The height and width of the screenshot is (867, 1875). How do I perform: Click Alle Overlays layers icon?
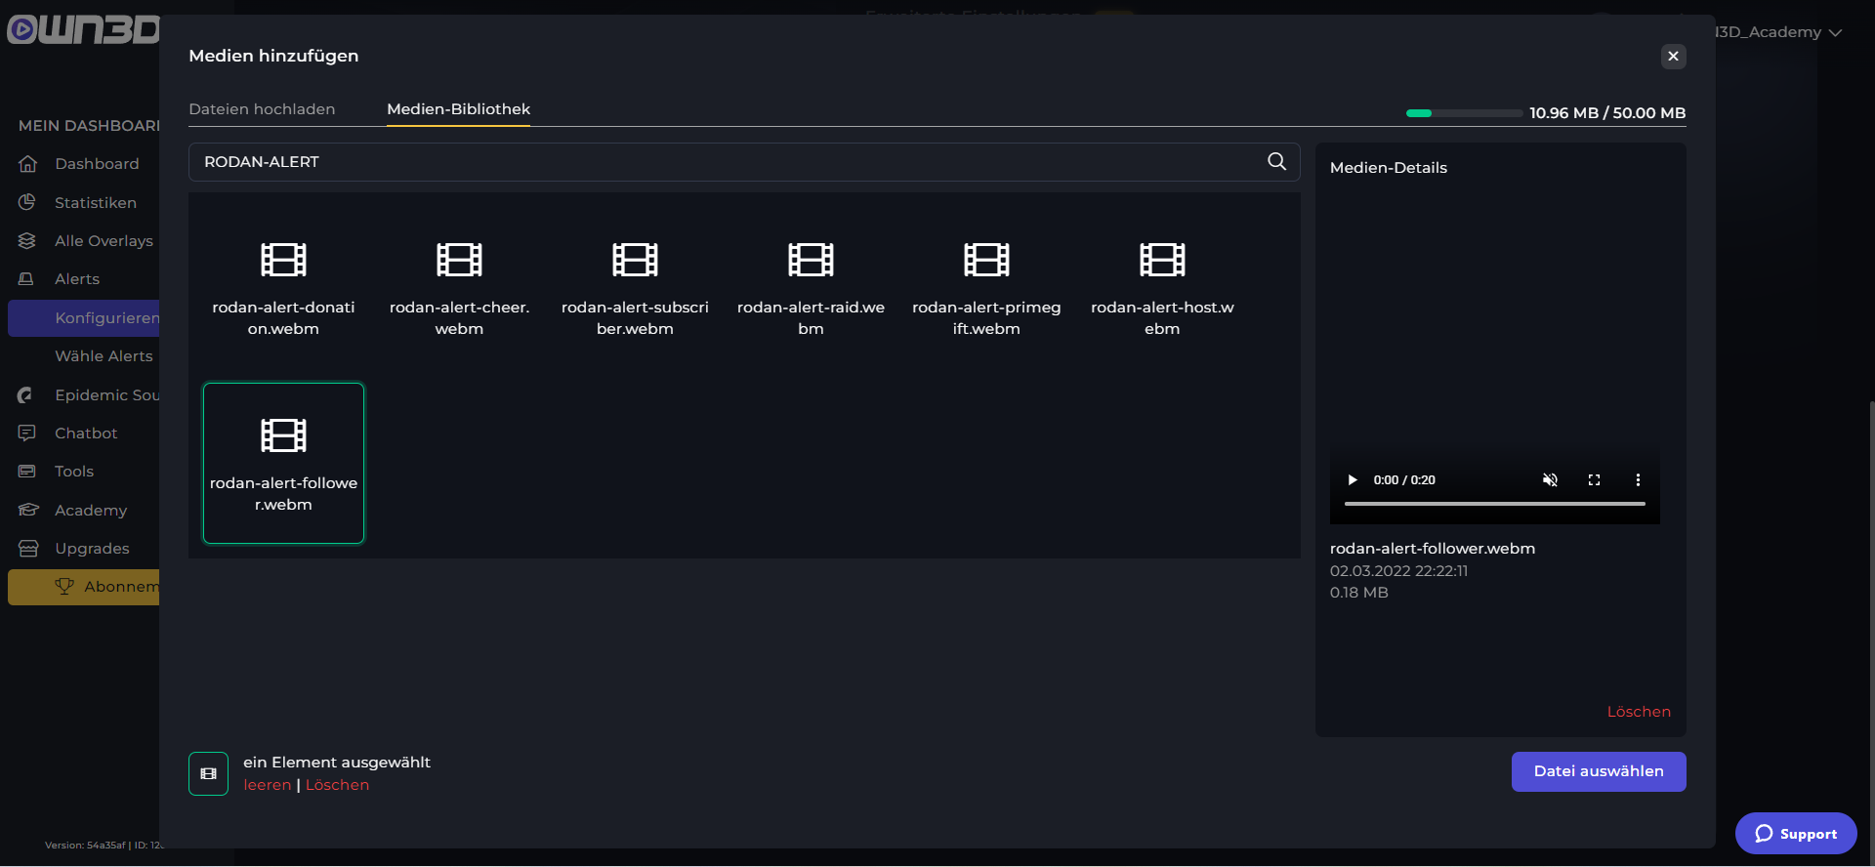[27, 240]
